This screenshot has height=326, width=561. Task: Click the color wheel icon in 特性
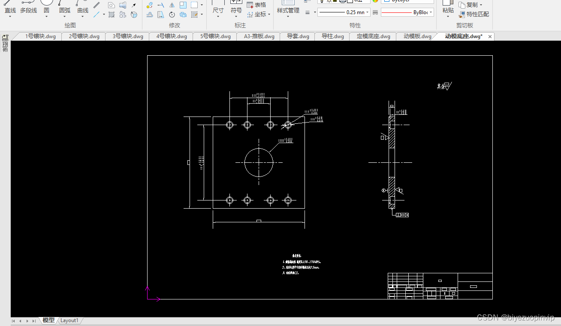pyautogui.click(x=375, y=1)
